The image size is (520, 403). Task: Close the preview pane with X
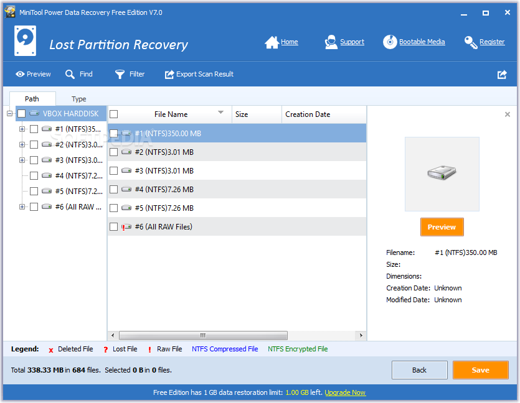click(x=508, y=114)
